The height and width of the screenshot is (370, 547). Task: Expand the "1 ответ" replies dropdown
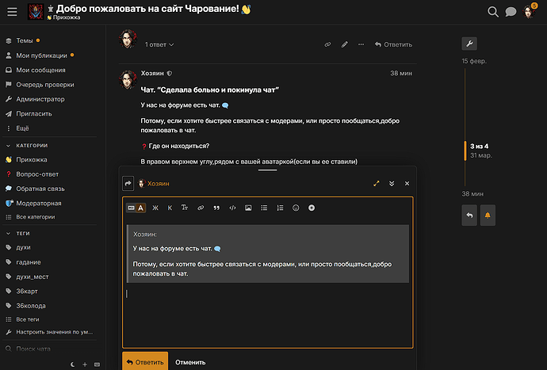click(x=159, y=44)
